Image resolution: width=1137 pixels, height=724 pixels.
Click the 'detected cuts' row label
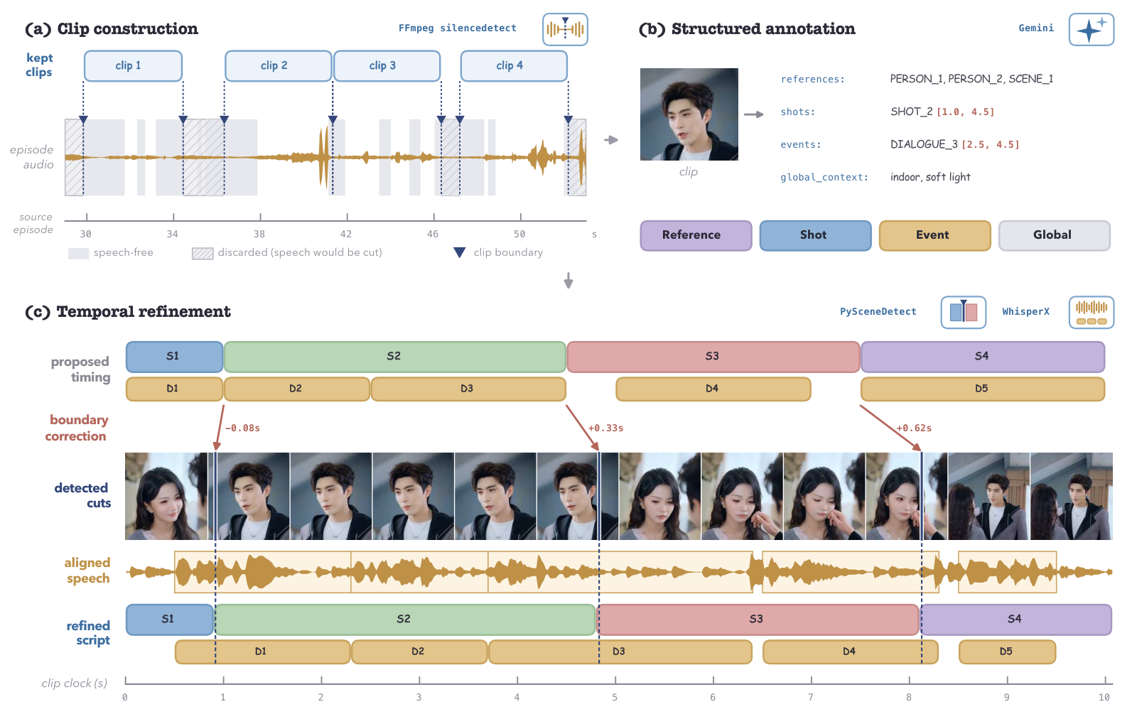(82, 496)
